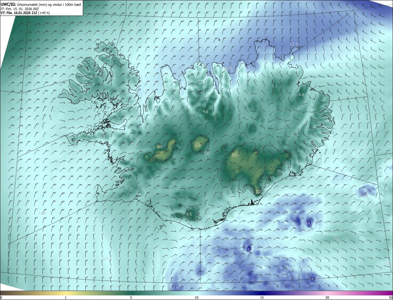The height and width of the screenshot is (300, 393).
Task: Click the 3.2 value at Vatnajökull's southern tip
Action: (258, 192)
